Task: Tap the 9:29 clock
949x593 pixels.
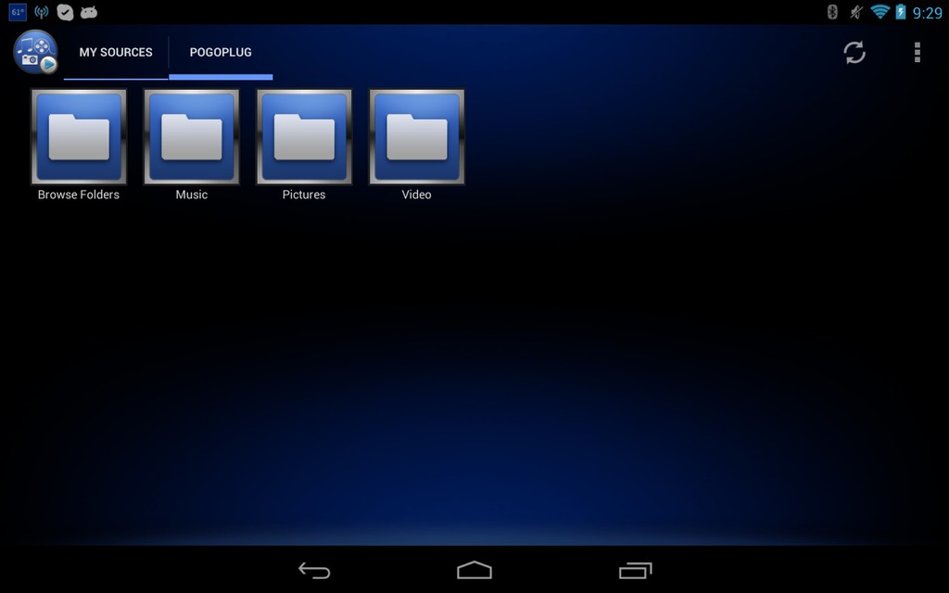Action: tap(927, 13)
